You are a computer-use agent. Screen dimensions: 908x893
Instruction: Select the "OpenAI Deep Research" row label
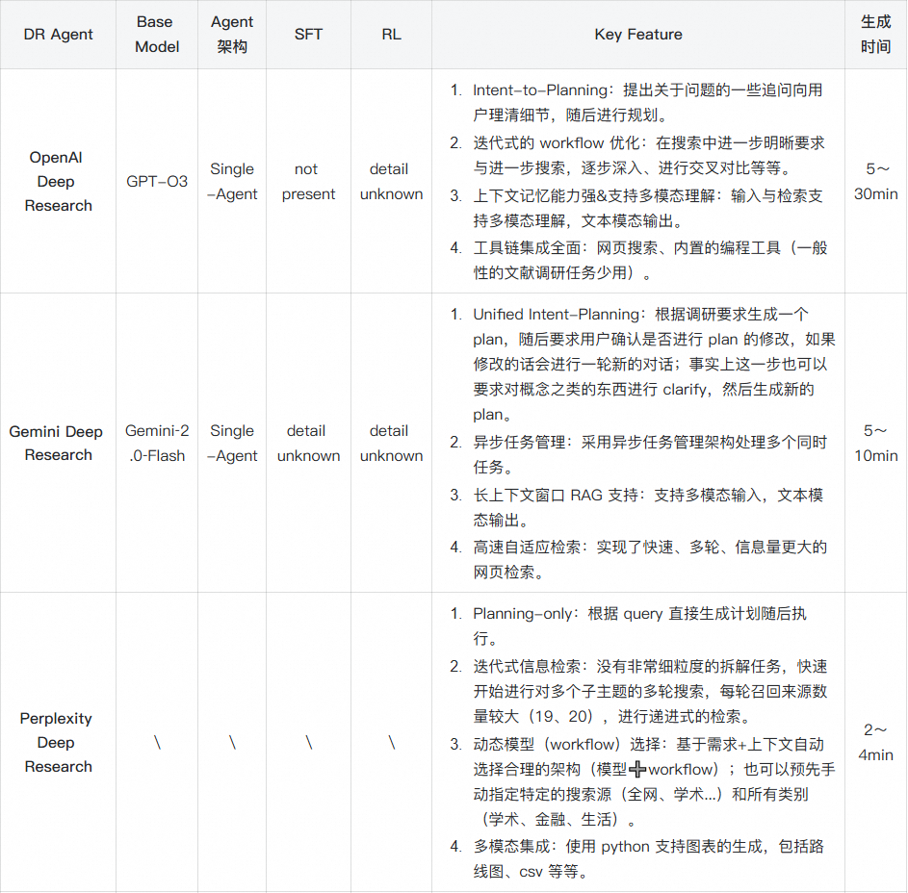pos(57,181)
